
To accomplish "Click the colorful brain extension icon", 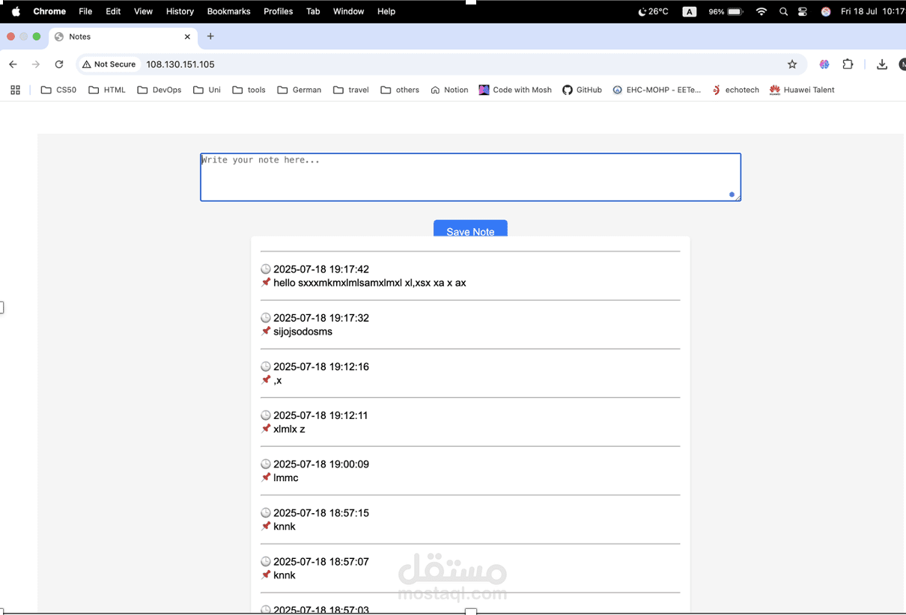I will click(824, 64).
